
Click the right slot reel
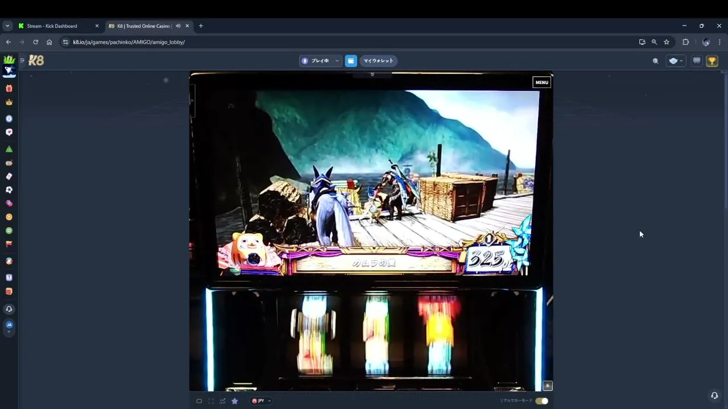(x=439, y=335)
